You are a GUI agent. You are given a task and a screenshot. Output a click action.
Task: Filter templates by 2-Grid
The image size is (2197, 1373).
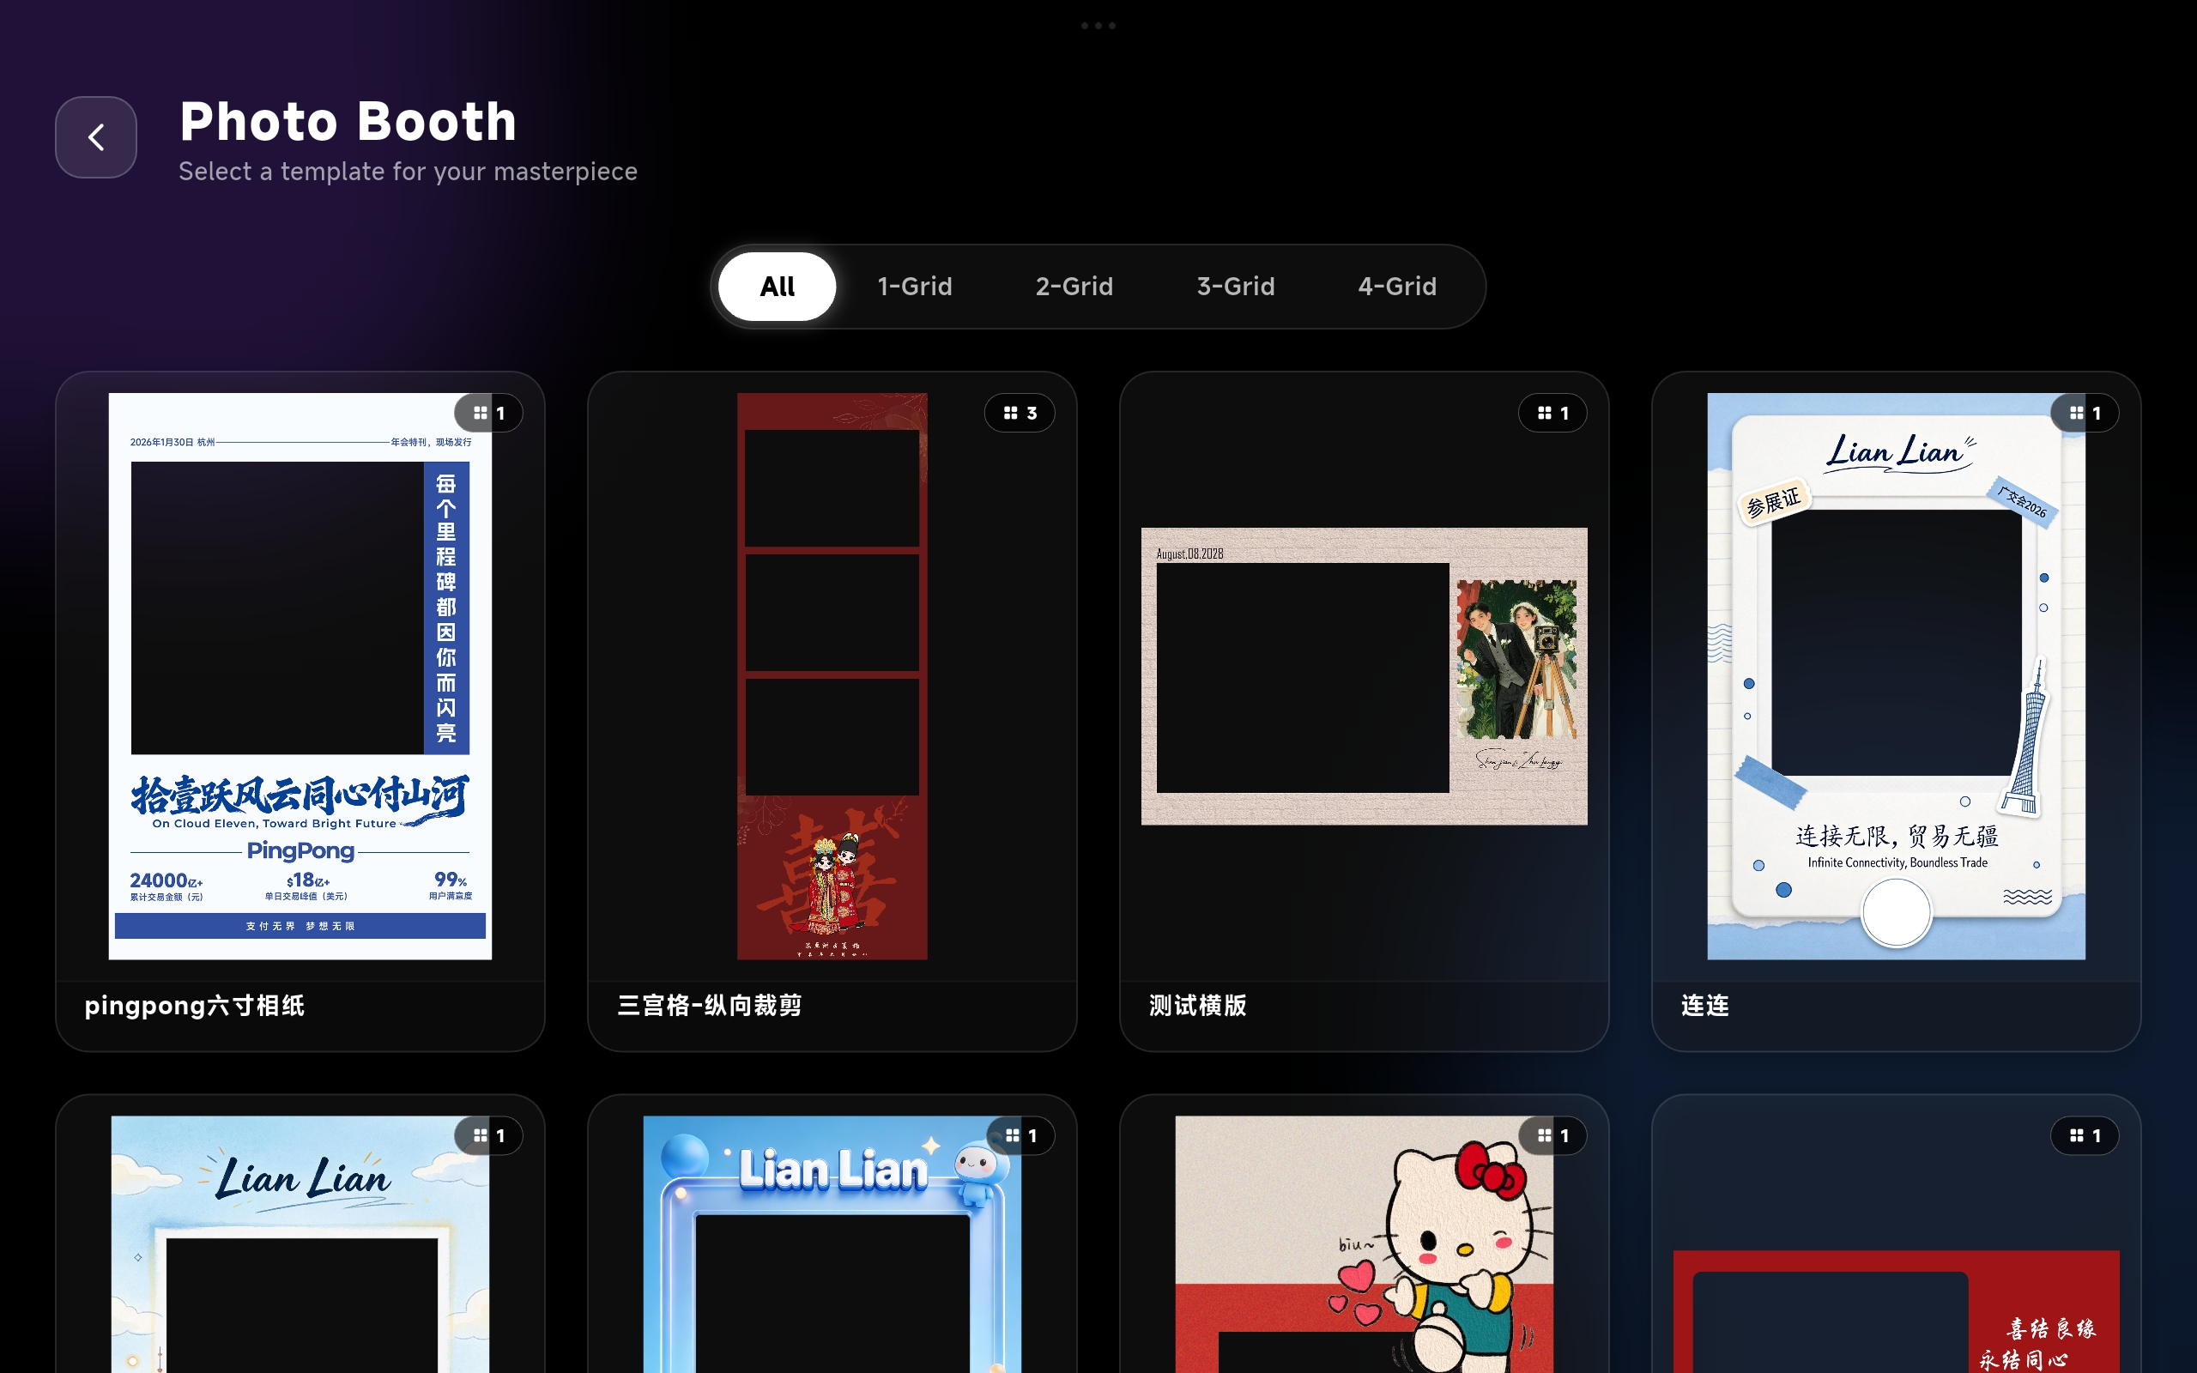click(1074, 286)
